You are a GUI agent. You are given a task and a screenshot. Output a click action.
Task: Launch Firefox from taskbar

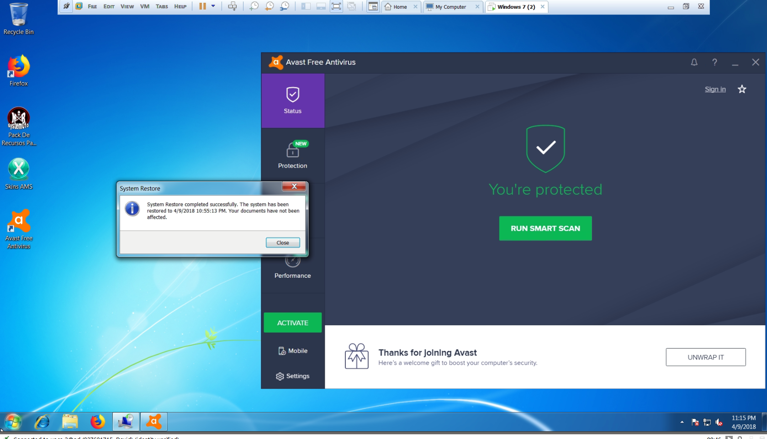click(97, 422)
